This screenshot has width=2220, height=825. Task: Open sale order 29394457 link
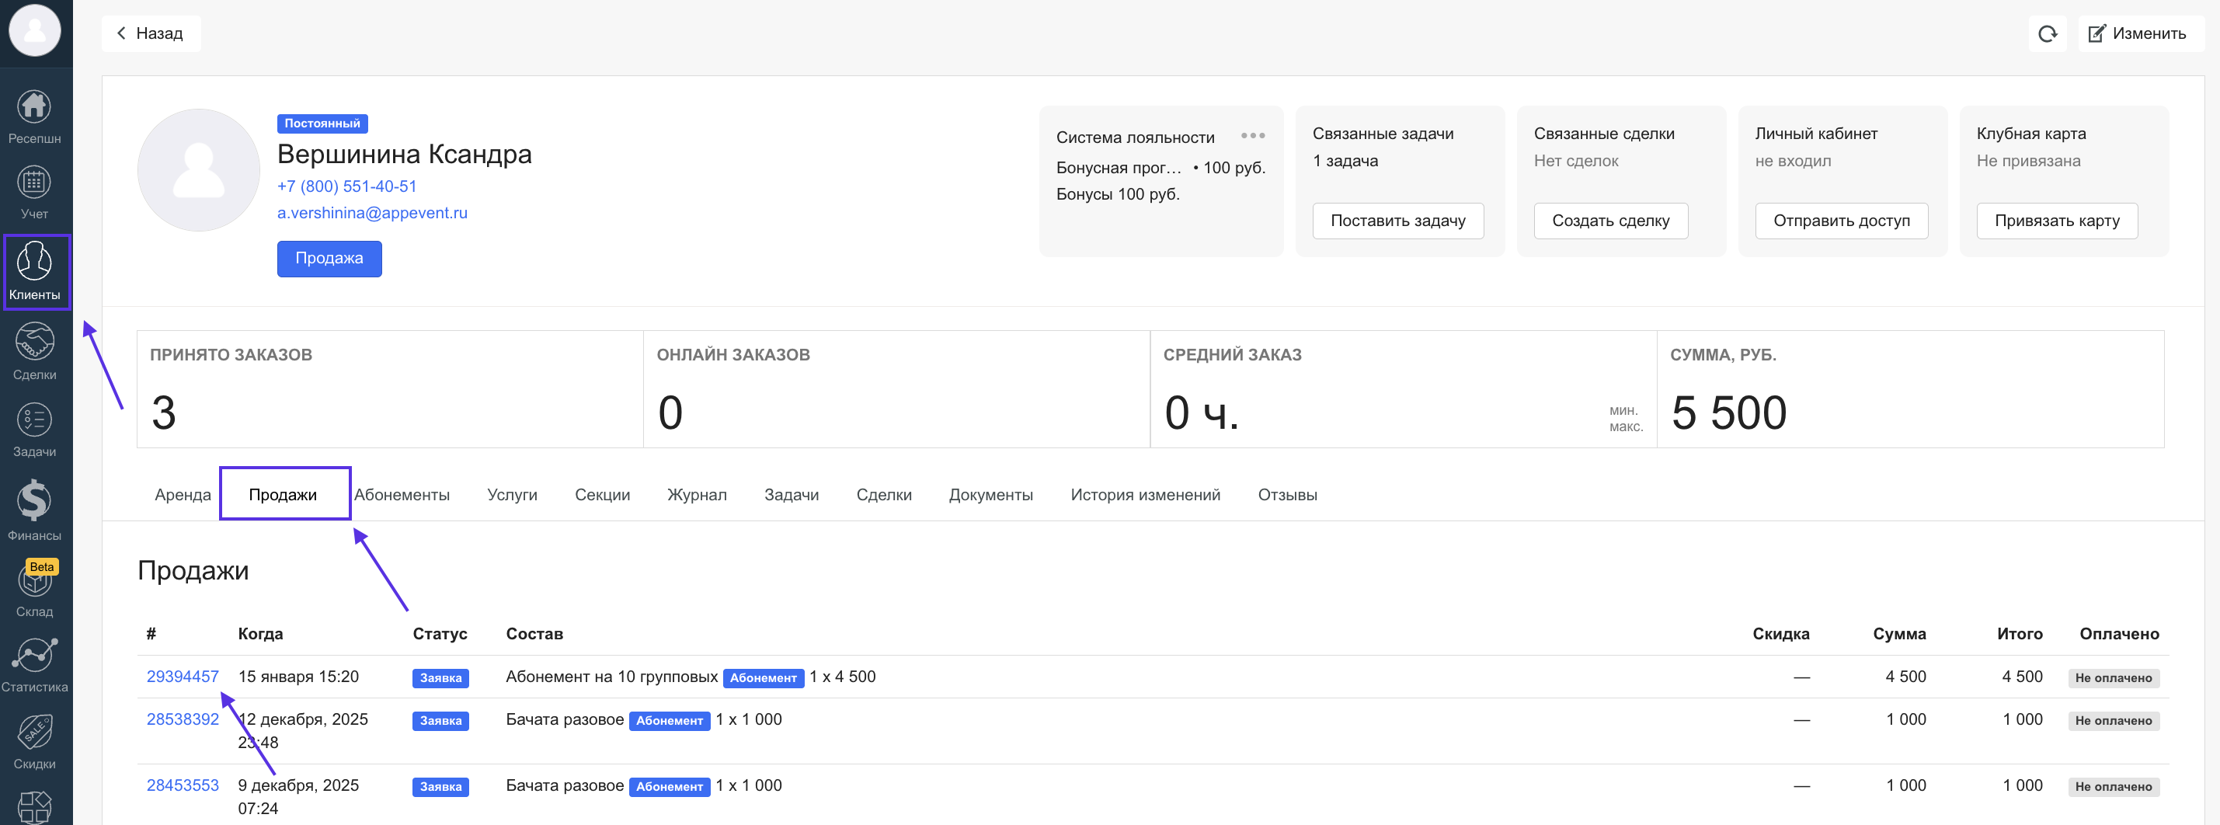[182, 677]
